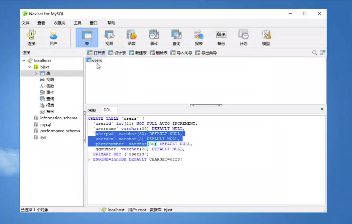
Task: Click status bar 数据库: bjsxt text
Action: tap(161, 210)
